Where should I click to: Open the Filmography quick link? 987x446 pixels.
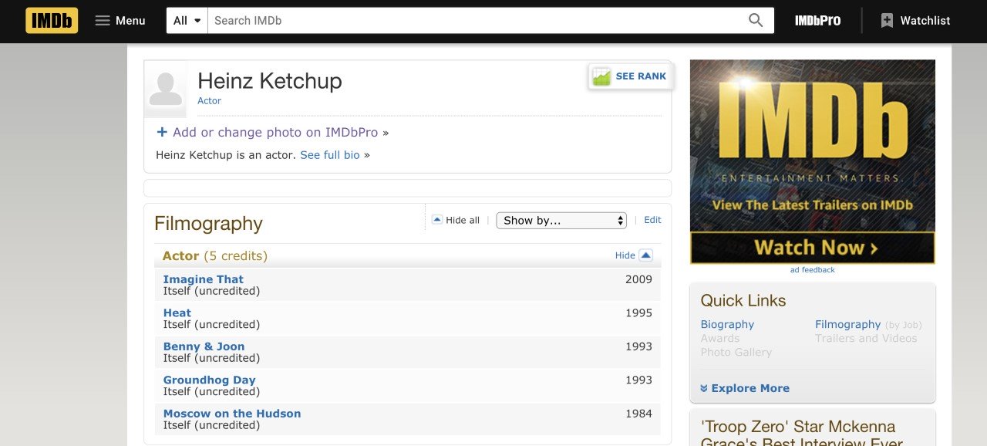point(847,325)
